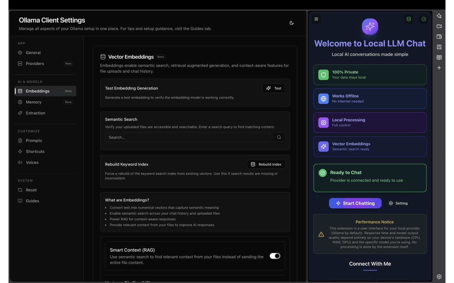Click the "Performance Notice" heading

(x=375, y=222)
